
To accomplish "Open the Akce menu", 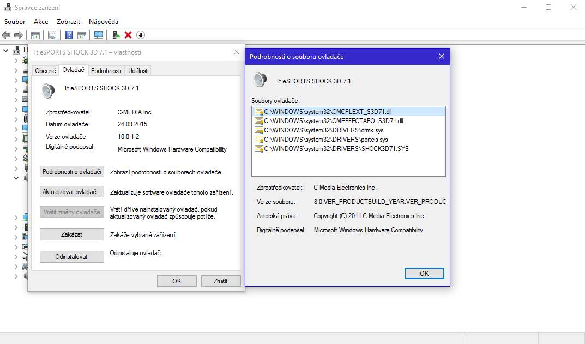I will 41,22.
